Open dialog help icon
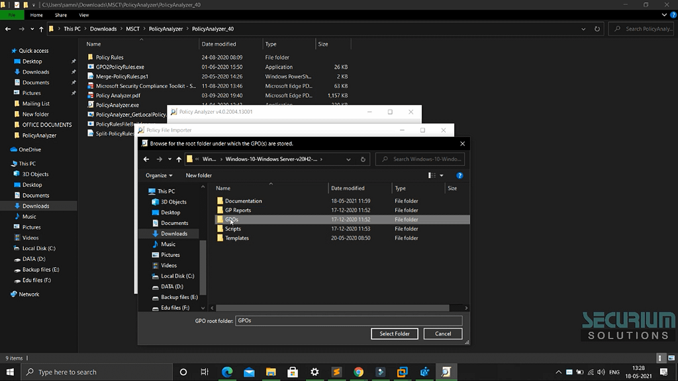 pyautogui.click(x=460, y=175)
